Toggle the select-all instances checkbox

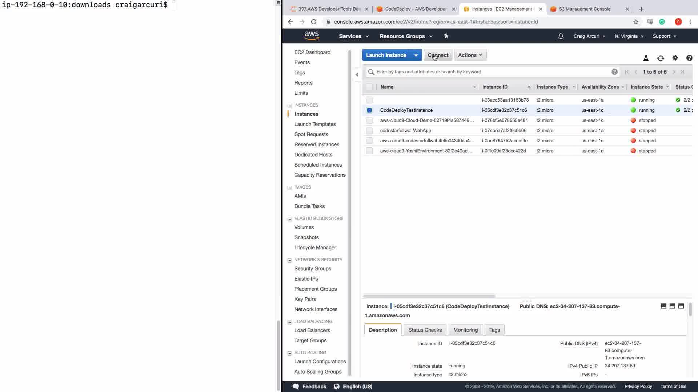coord(369,87)
